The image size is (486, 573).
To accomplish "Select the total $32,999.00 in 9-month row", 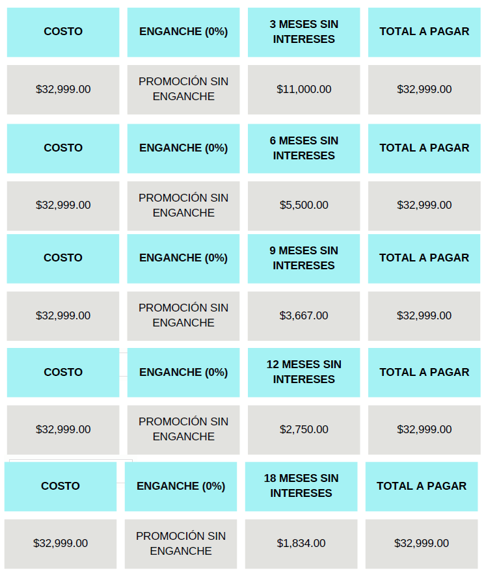I will click(x=424, y=316).
